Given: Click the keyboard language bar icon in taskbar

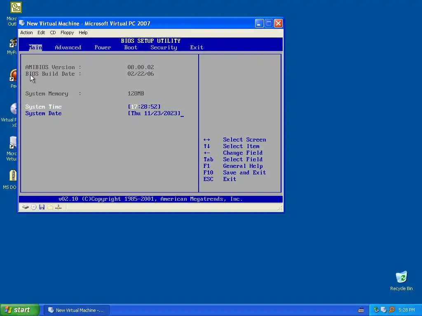Looking at the screenshot, I should coord(361,310).
